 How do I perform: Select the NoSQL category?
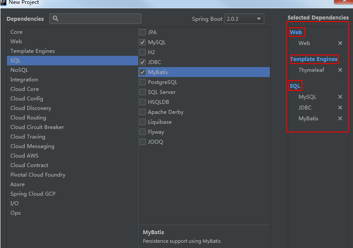pyautogui.click(x=72, y=70)
